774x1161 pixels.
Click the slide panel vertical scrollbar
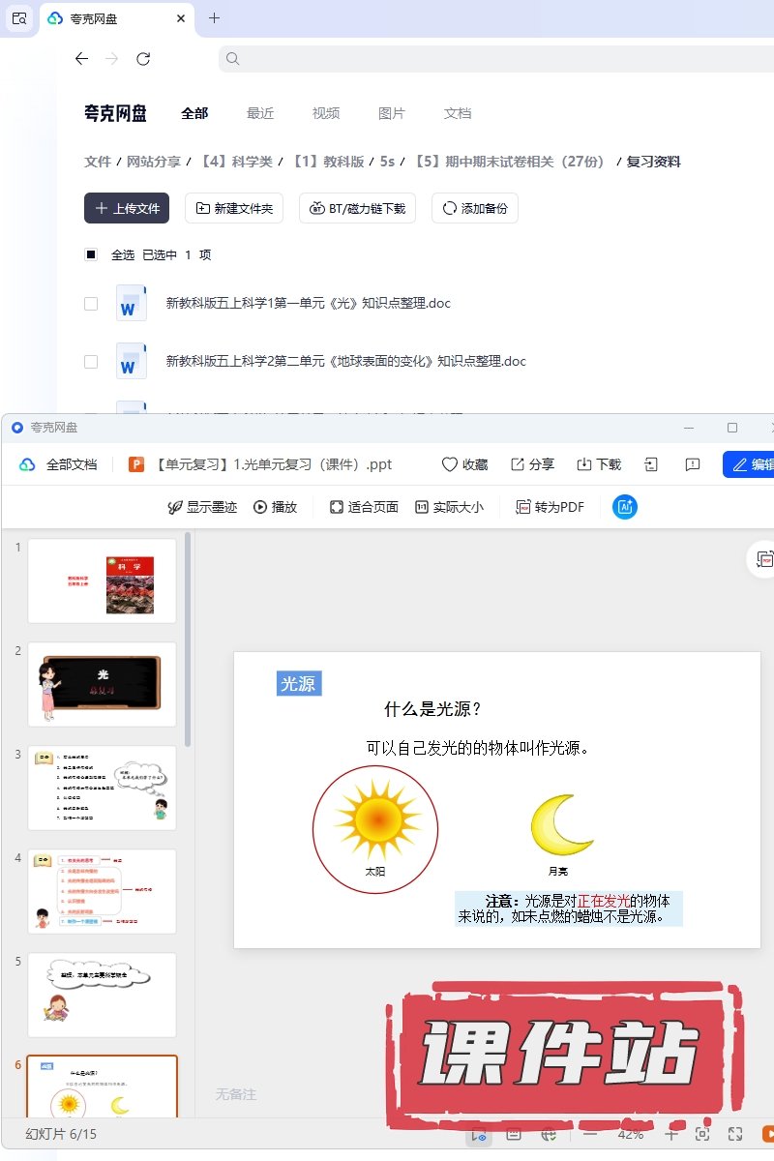188,639
